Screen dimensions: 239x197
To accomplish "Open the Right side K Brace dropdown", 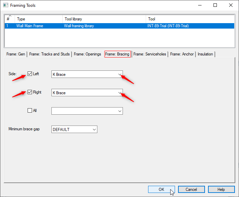I will click(x=87, y=93).
